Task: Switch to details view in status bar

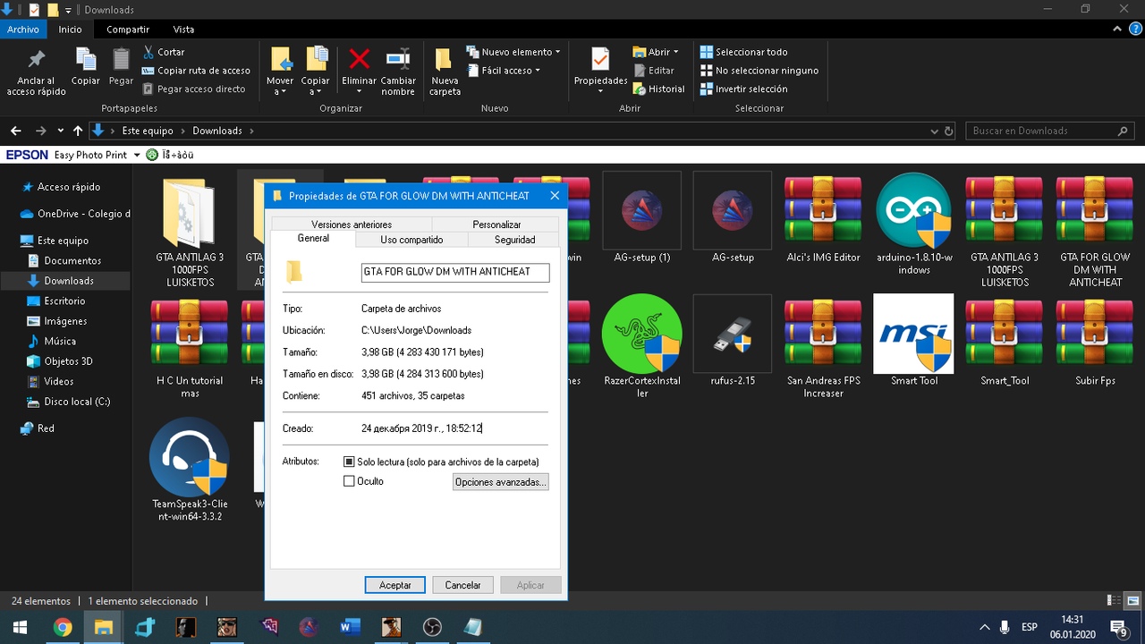Action: click(x=1114, y=601)
